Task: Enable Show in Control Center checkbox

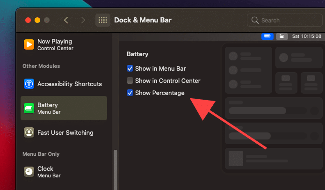Action: coord(130,80)
